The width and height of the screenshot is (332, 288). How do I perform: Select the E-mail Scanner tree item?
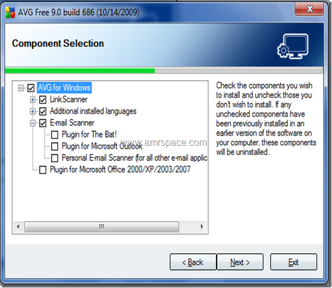pos(72,123)
